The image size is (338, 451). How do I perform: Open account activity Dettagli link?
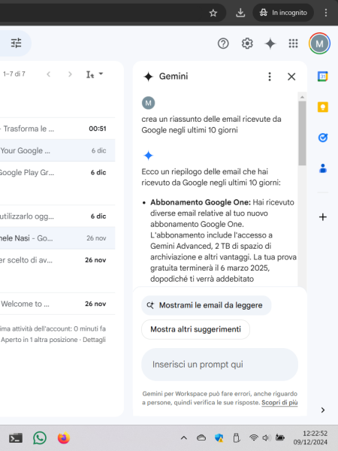(x=94, y=340)
